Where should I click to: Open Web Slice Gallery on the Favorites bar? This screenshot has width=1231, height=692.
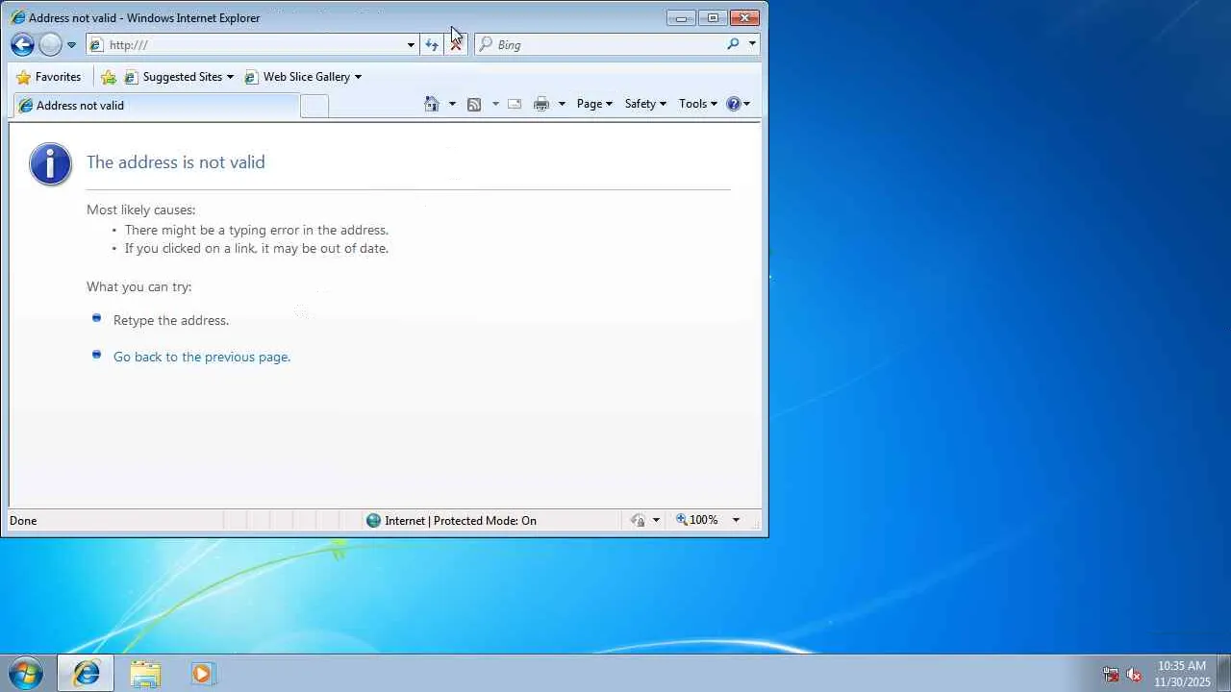point(303,77)
